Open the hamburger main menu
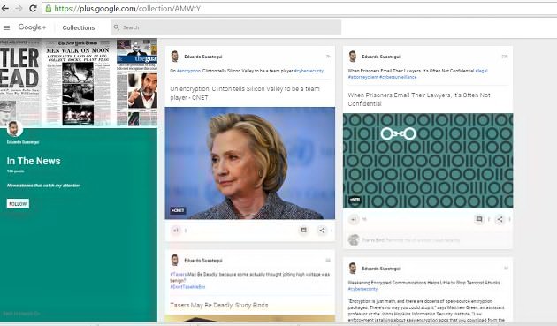 [x=7, y=27]
